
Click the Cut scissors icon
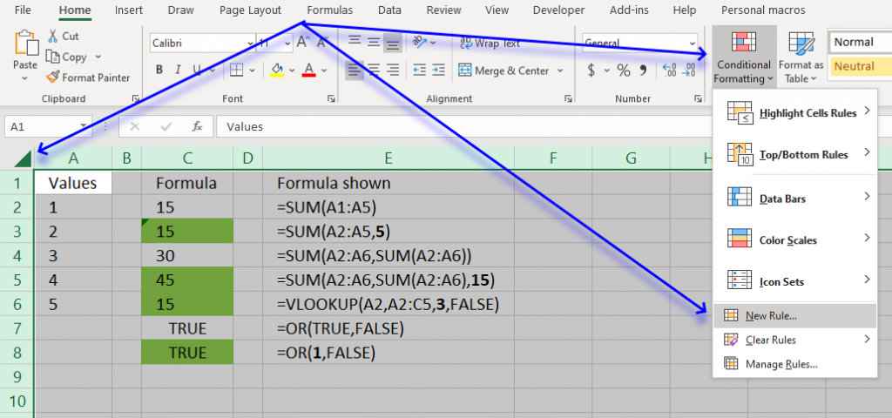[x=53, y=37]
